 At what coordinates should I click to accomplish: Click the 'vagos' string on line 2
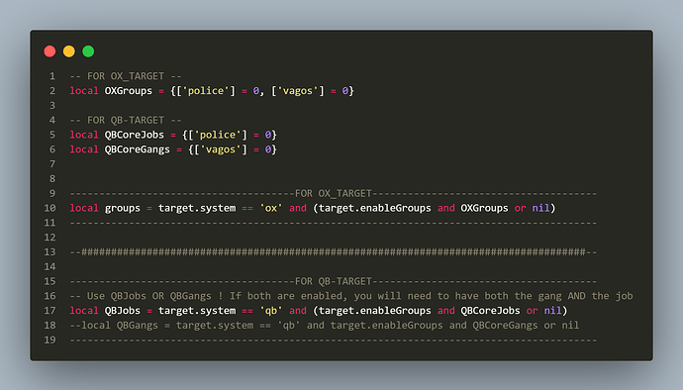298,91
